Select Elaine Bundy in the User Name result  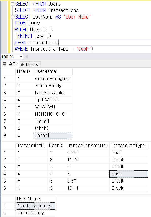(35, 213)
